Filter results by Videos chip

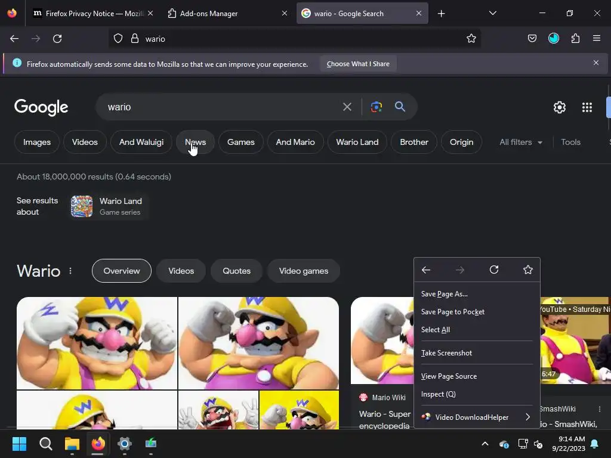(x=85, y=142)
